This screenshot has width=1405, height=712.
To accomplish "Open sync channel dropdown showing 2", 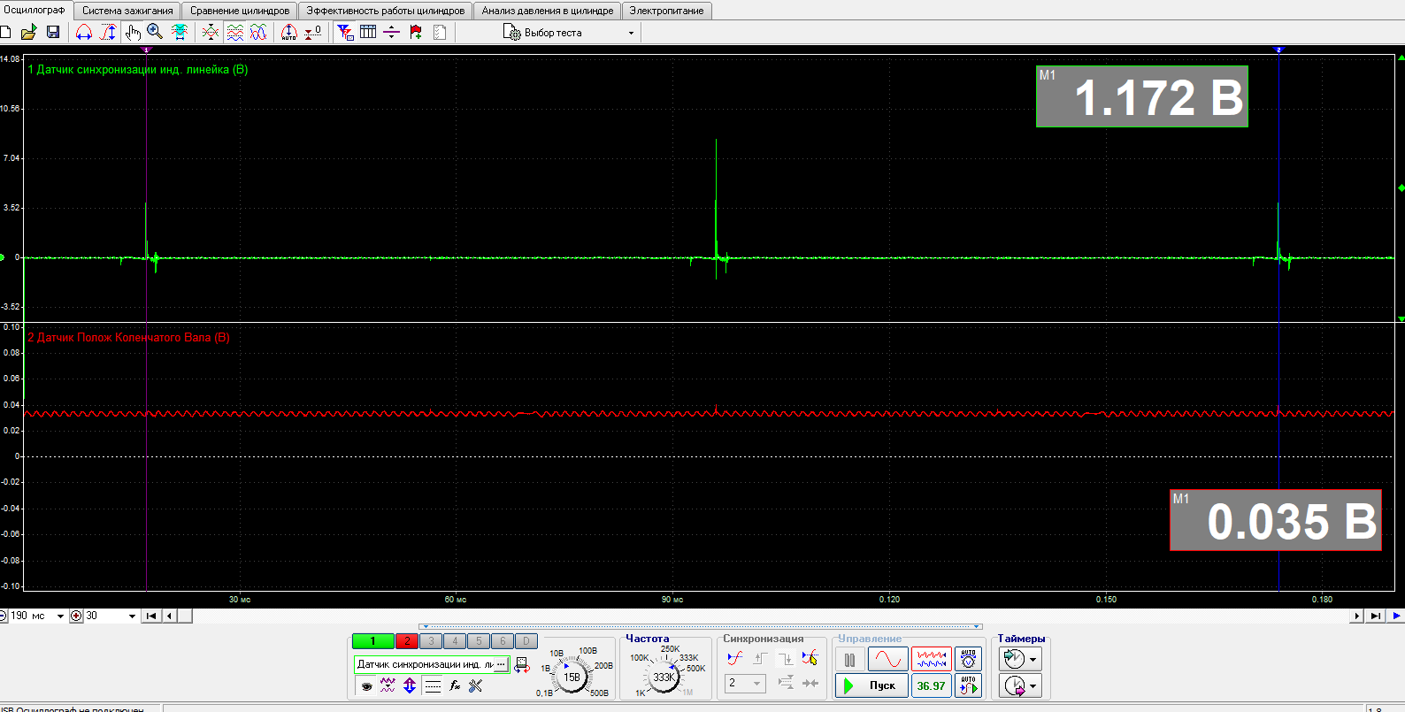I will (x=745, y=684).
